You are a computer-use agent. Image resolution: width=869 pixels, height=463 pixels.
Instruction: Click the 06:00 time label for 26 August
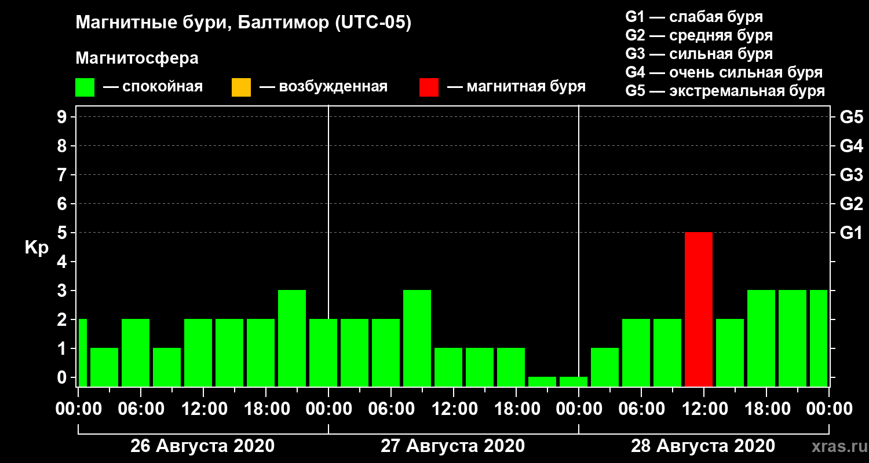[140, 409]
